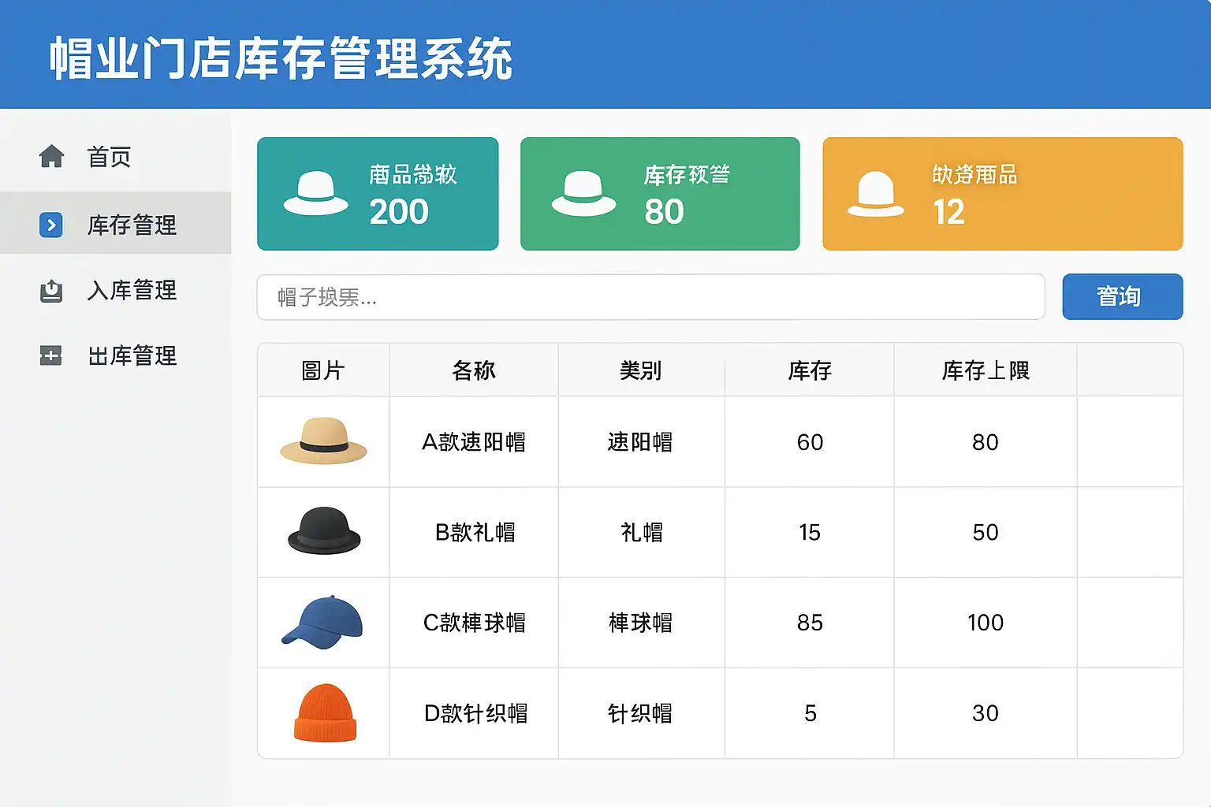Screen dimensions: 1211x807
Task: Click the blue baseball cap thumbnail
Action: click(322, 622)
